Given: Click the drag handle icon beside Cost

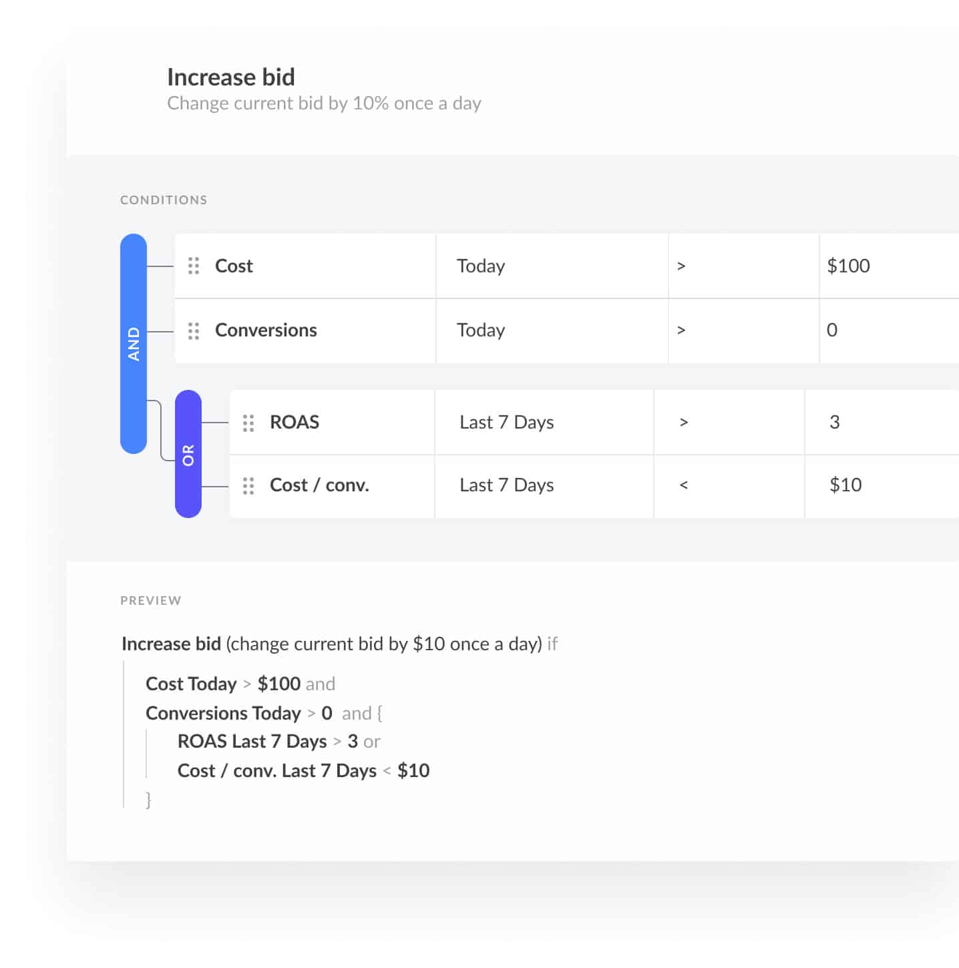Looking at the screenshot, I should click(194, 265).
